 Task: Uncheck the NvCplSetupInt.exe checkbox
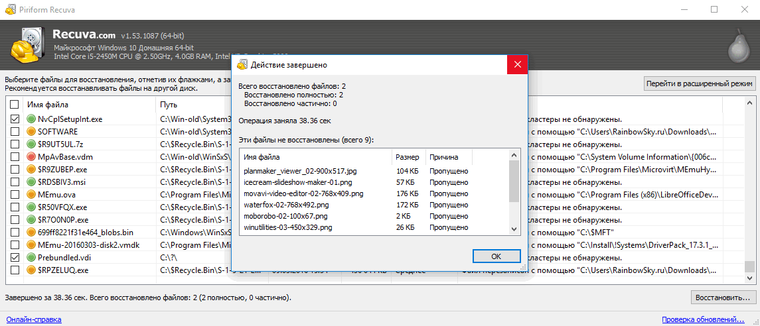(15, 119)
